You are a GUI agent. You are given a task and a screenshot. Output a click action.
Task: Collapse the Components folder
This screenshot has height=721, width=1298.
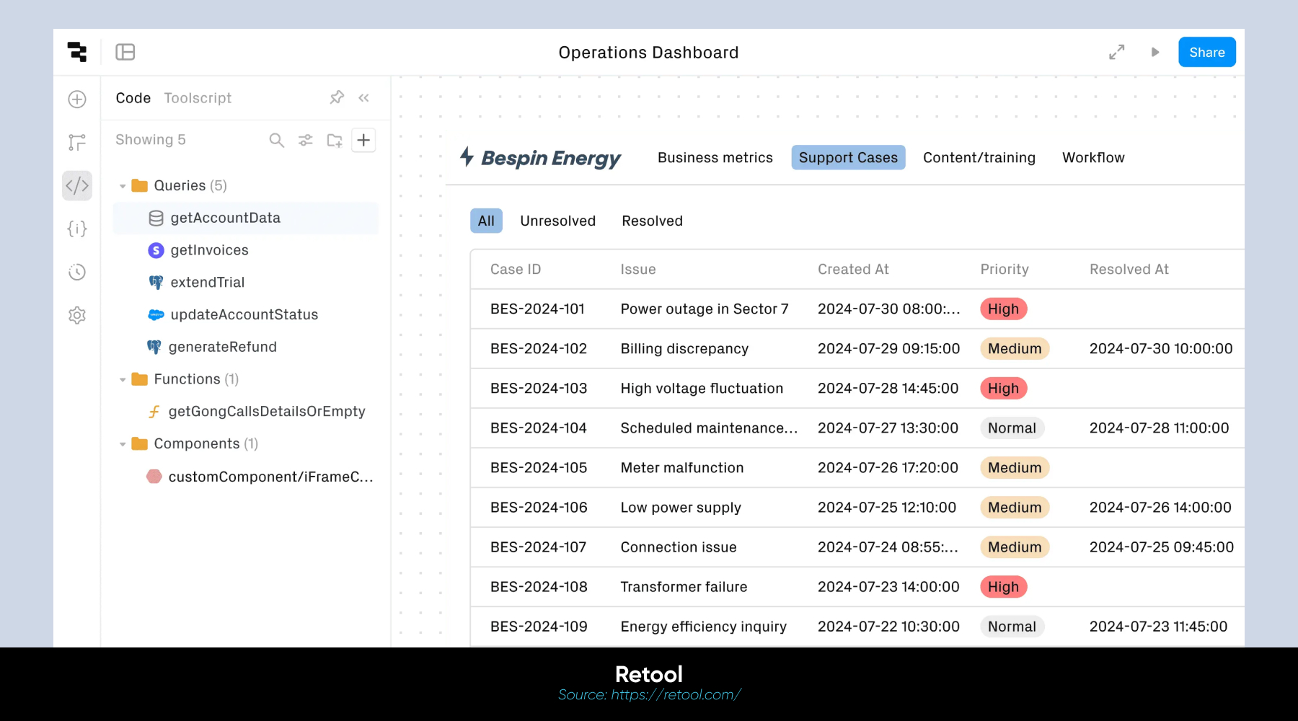pyautogui.click(x=123, y=444)
